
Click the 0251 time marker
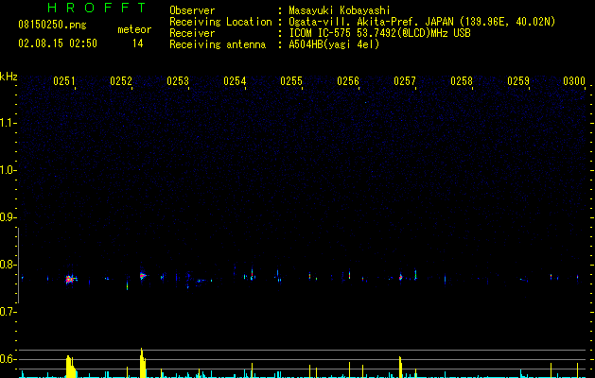64,81
